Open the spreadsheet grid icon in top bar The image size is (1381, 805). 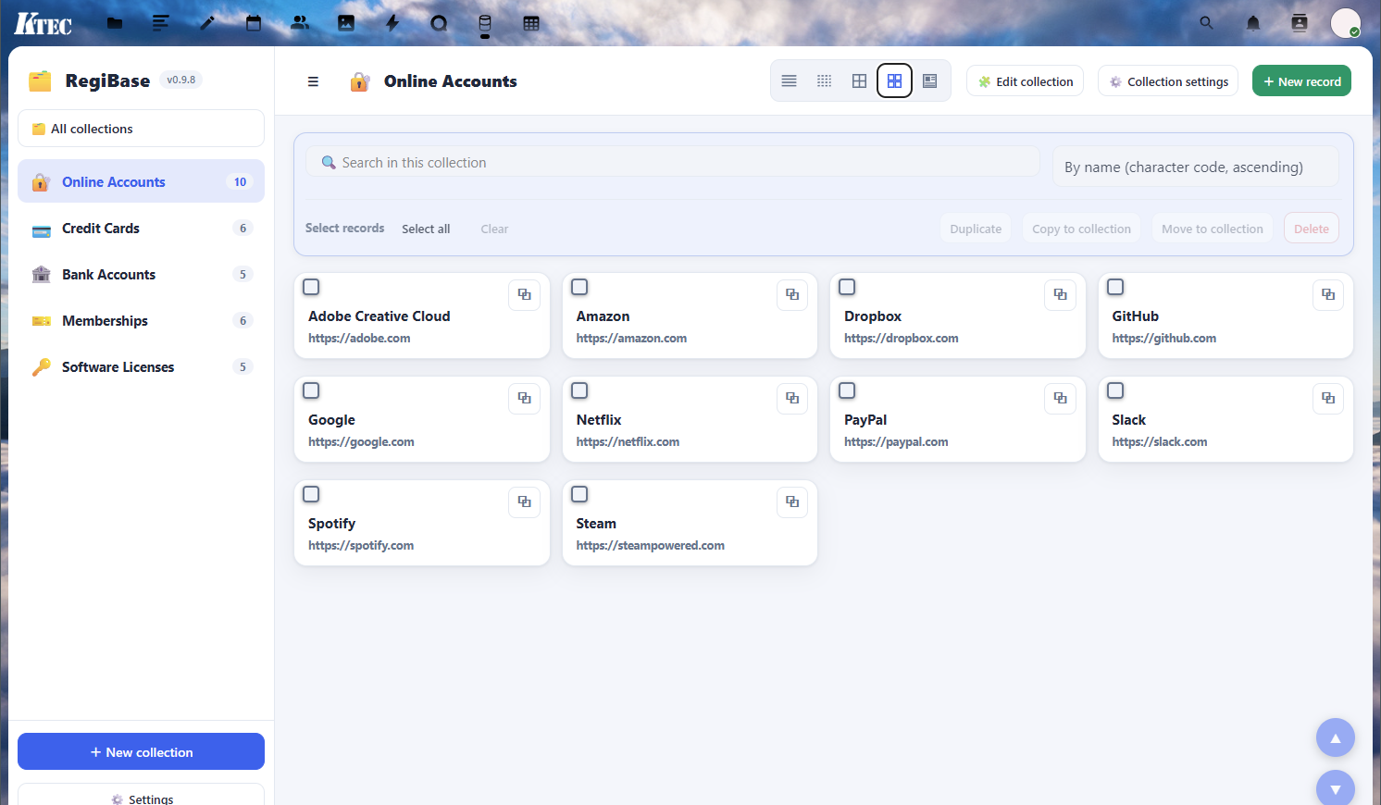[531, 23]
